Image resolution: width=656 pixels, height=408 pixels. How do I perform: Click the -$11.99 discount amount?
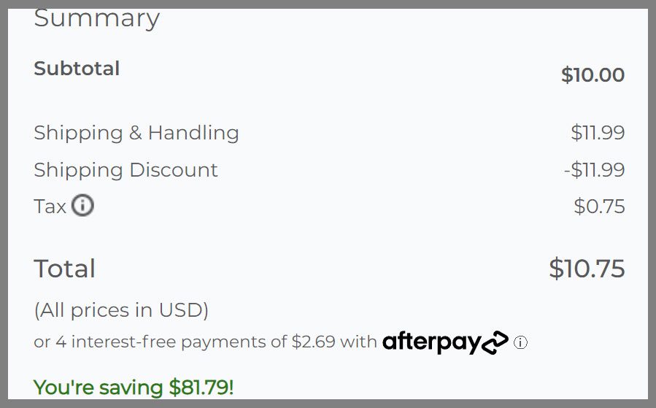(x=594, y=170)
